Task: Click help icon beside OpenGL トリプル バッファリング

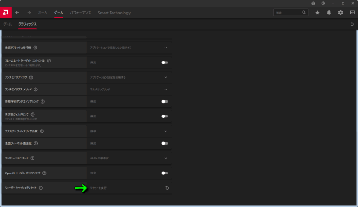Action: 45,173
